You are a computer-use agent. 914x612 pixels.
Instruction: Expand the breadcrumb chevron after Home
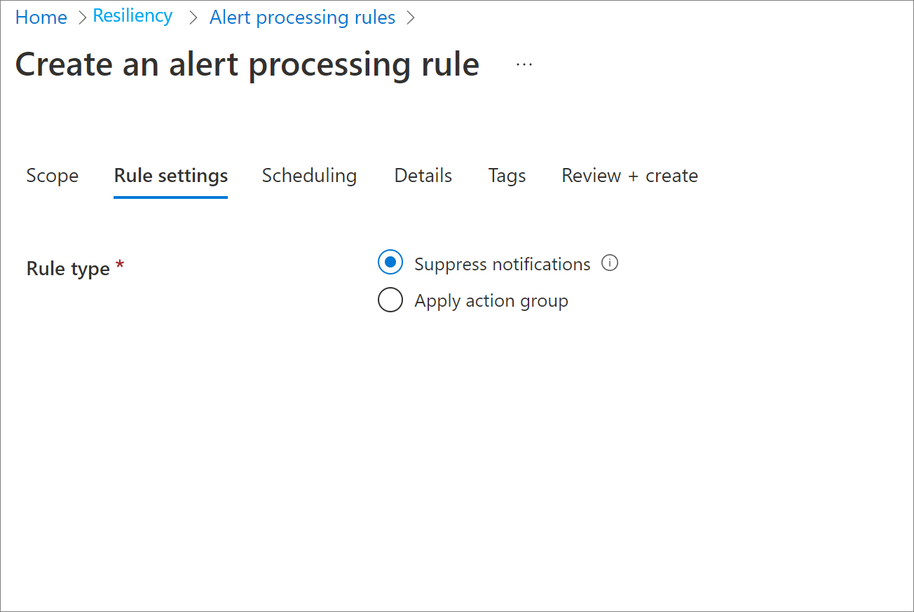click(81, 17)
